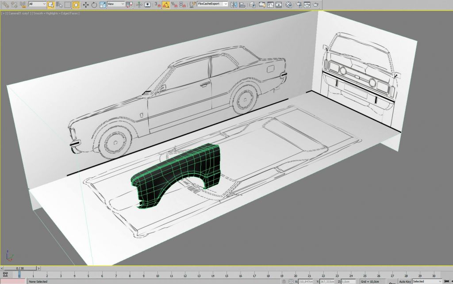
Task: Toggle Window/Crossing selection mode
Action: 76,4
